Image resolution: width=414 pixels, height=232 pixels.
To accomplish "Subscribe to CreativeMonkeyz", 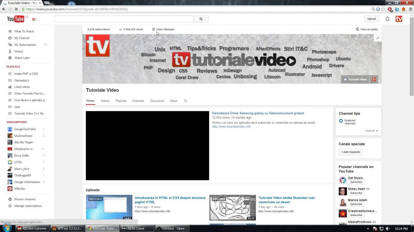I will pos(356,215).
